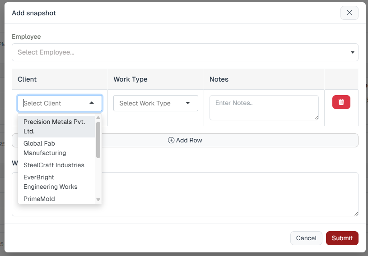Screen dimensions: 368x256
Task: Click the client list scroll-down arrow
Action: pos(98,200)
